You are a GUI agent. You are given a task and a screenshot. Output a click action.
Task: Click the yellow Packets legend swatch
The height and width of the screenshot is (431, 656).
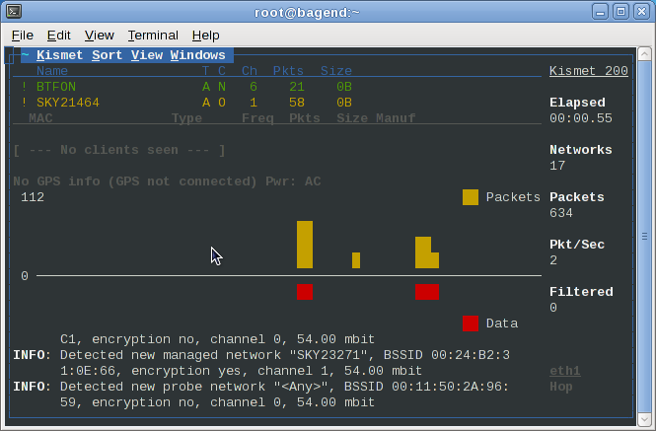pos(471,197)
